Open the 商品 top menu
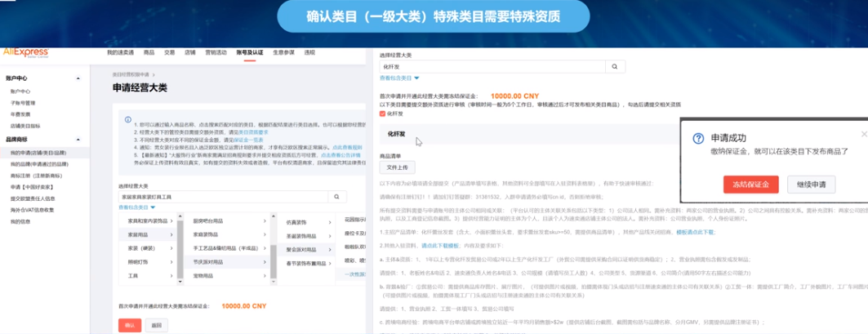868x334 pixels. [x=149, y=52]
